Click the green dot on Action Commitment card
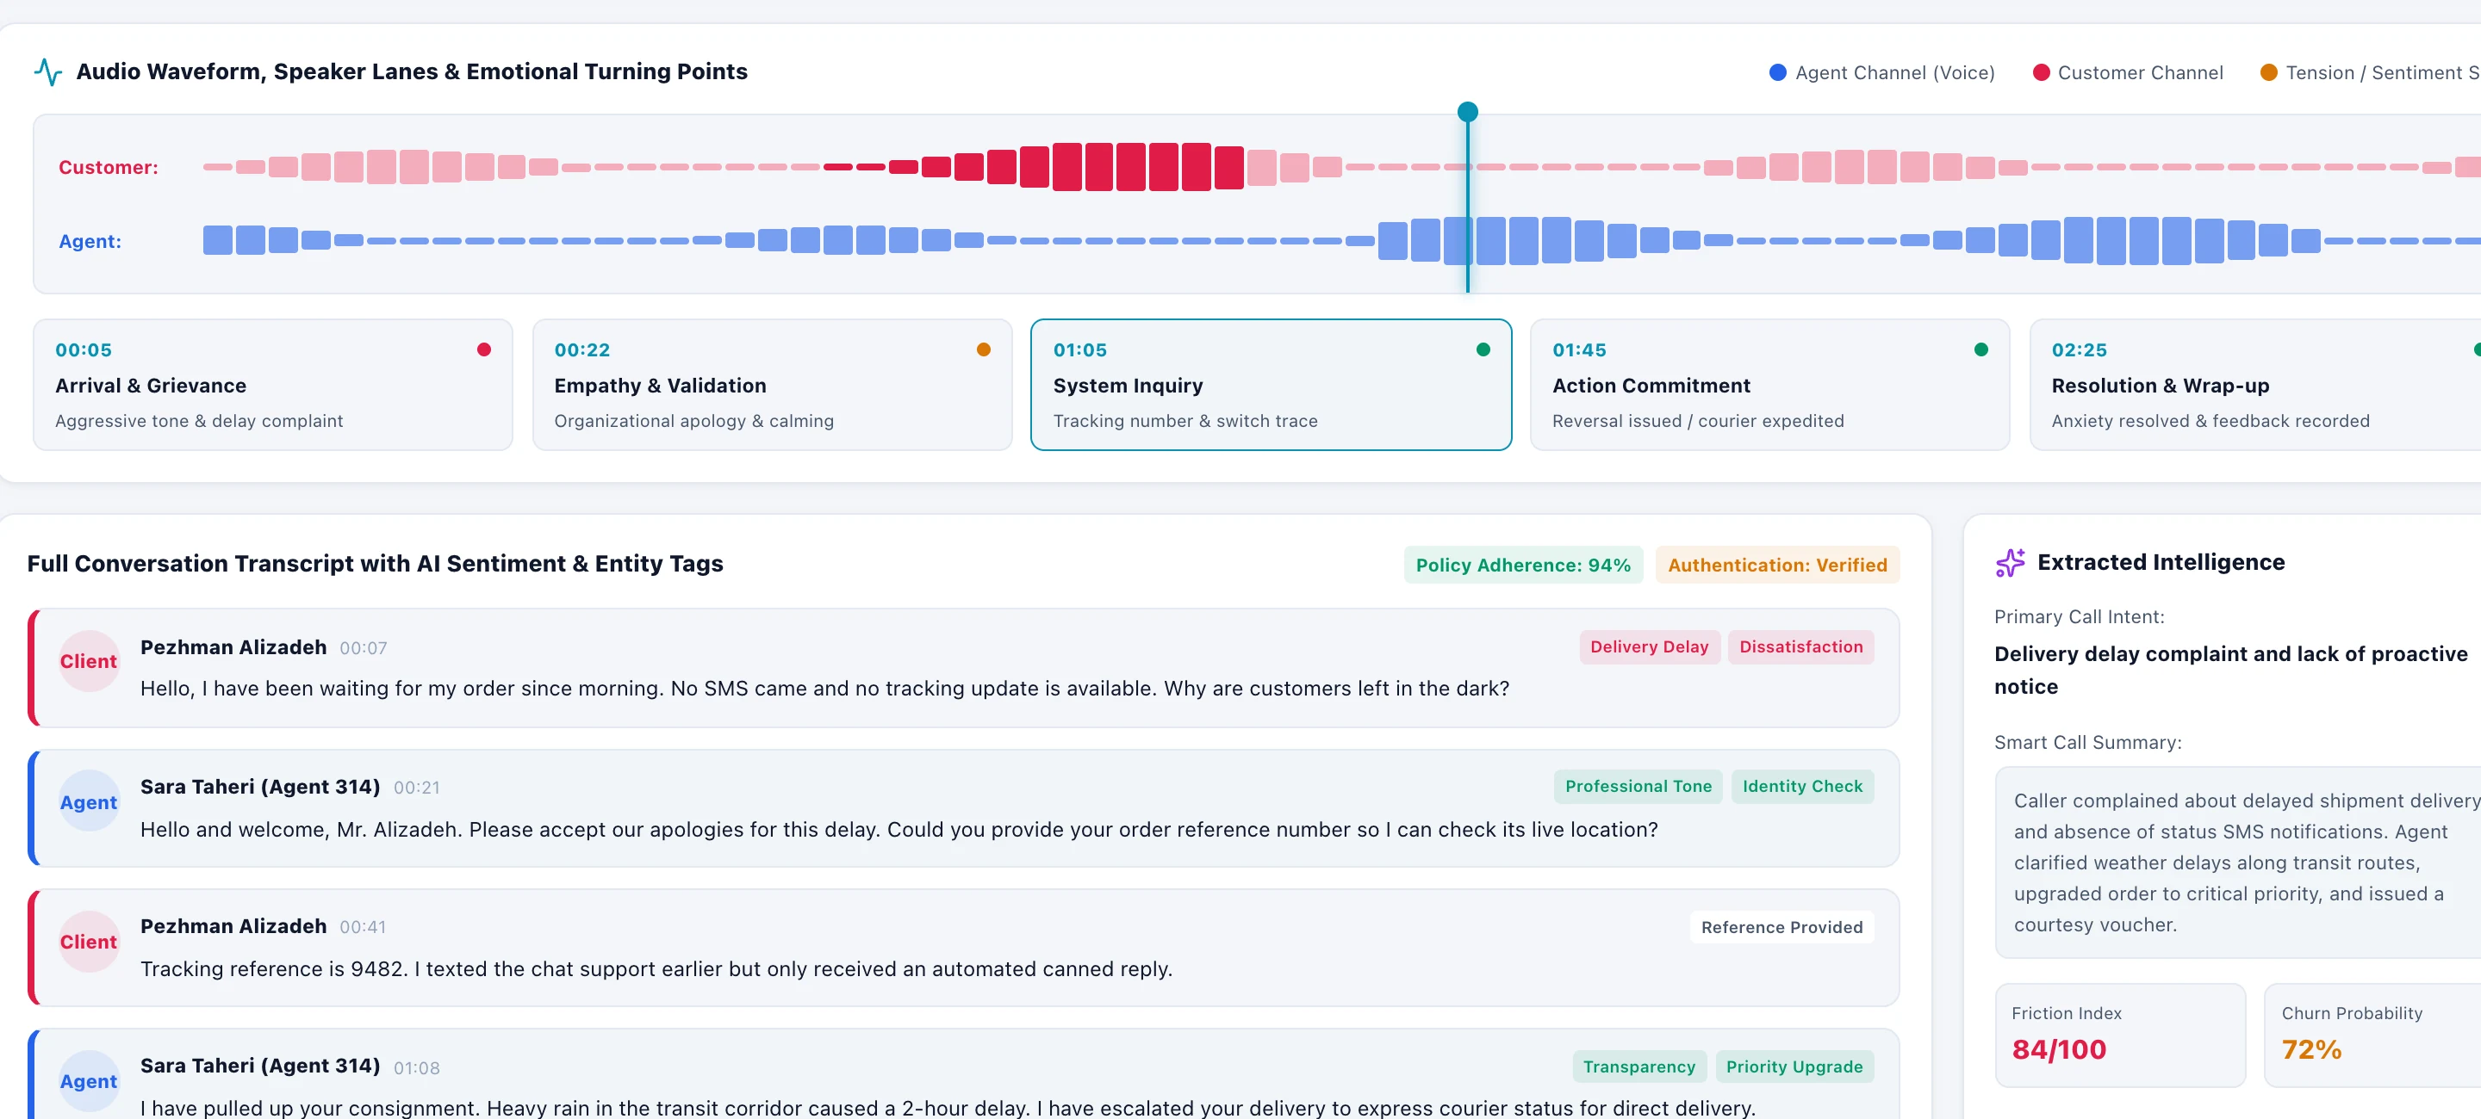This screenshot has width=2481, height=1119. 1981,349
